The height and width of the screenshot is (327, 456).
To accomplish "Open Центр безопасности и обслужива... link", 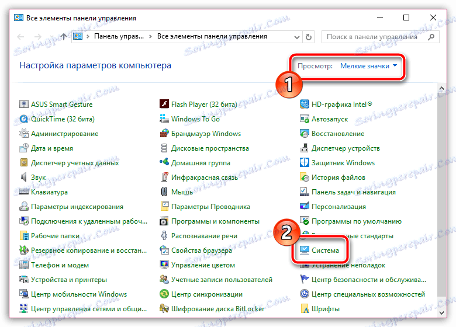I will pyautogui.click(x=369, y=280).
